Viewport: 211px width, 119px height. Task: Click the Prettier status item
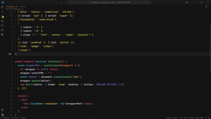coord(202,118)
